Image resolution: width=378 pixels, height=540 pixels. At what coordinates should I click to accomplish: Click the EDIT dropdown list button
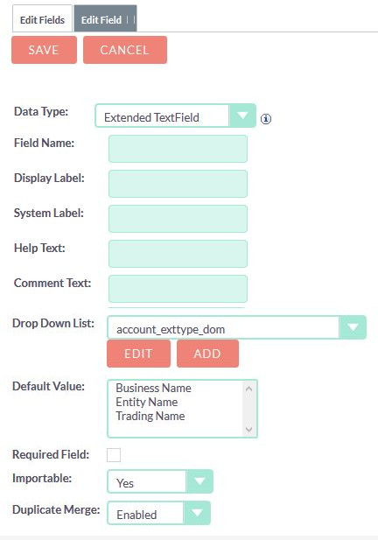[138, 354]
